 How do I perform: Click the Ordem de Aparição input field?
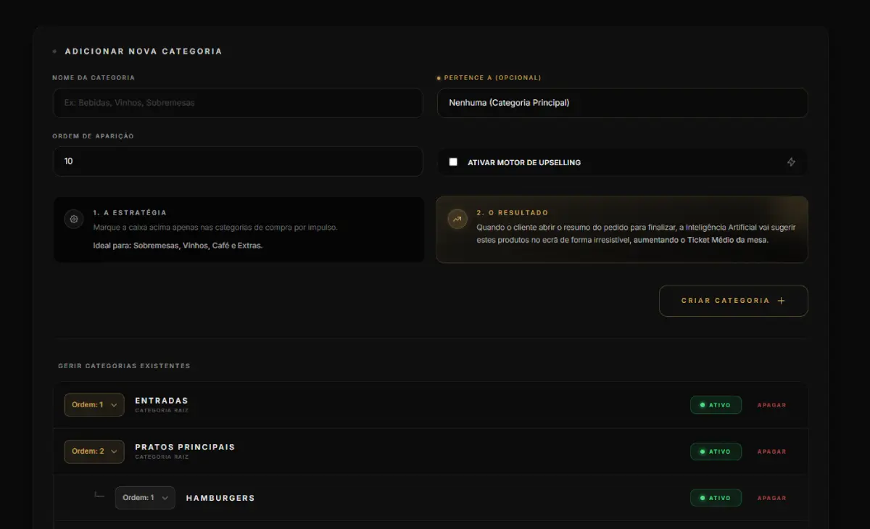click(x=238, y=161)
